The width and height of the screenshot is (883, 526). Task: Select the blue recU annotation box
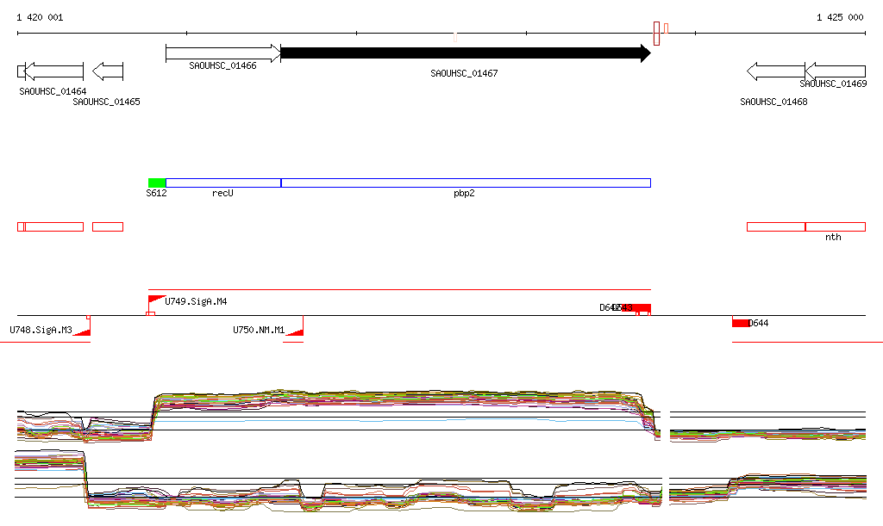tap(223, 183)
